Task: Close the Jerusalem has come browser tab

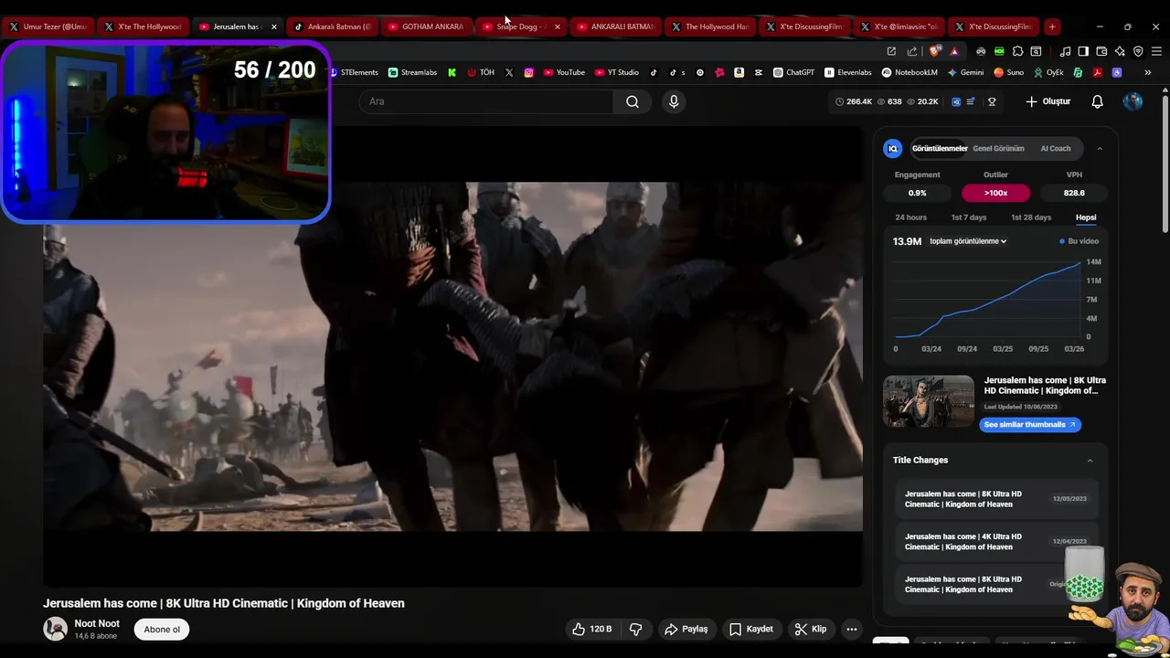Action: click(x=273, y=27)
